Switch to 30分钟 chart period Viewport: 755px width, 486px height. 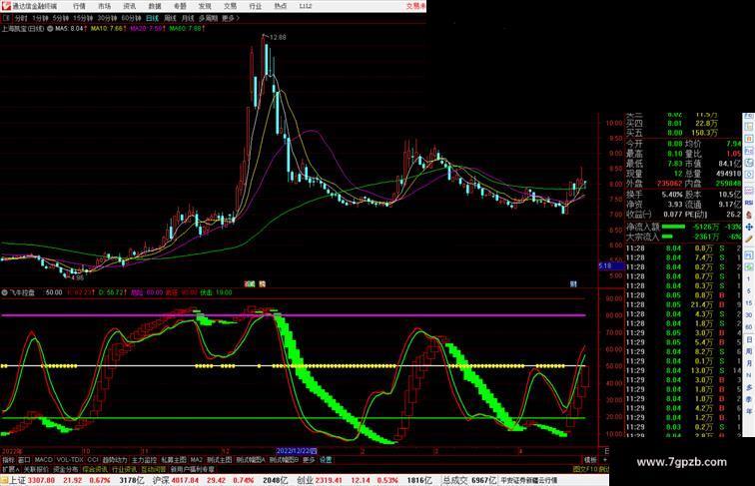point(107,18)
